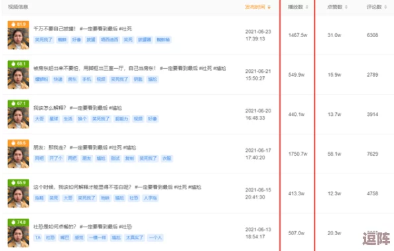Click the play count 1467.5w
The width and height of the screenshot is (394, 251).
click(x=298, y=35)
